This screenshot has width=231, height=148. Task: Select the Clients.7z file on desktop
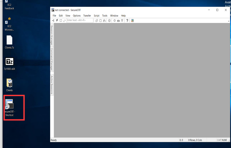point(9,41)
